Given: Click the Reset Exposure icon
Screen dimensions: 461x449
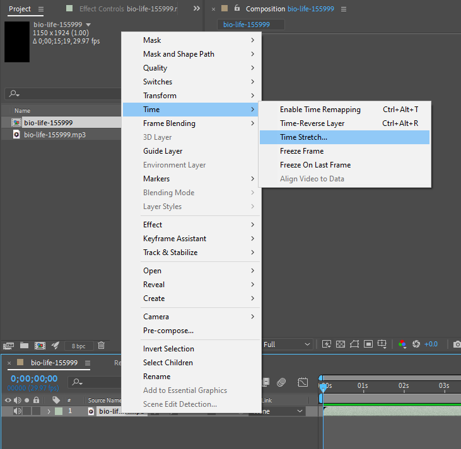Looking at the screenshot, I should [x=416, y=344].
